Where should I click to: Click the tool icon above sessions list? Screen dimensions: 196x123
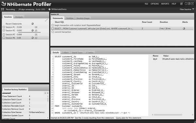46,20
